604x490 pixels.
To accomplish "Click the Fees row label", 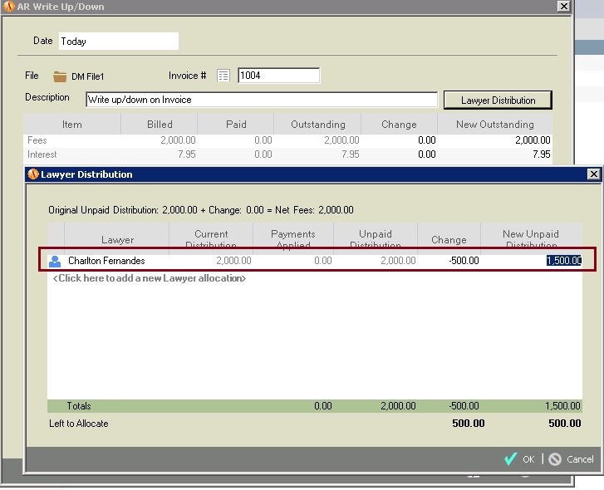I will pos(37,140).
